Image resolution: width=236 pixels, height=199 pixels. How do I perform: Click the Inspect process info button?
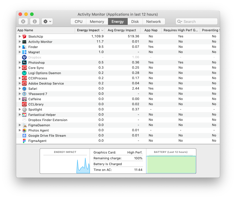(x=35, y=21)
